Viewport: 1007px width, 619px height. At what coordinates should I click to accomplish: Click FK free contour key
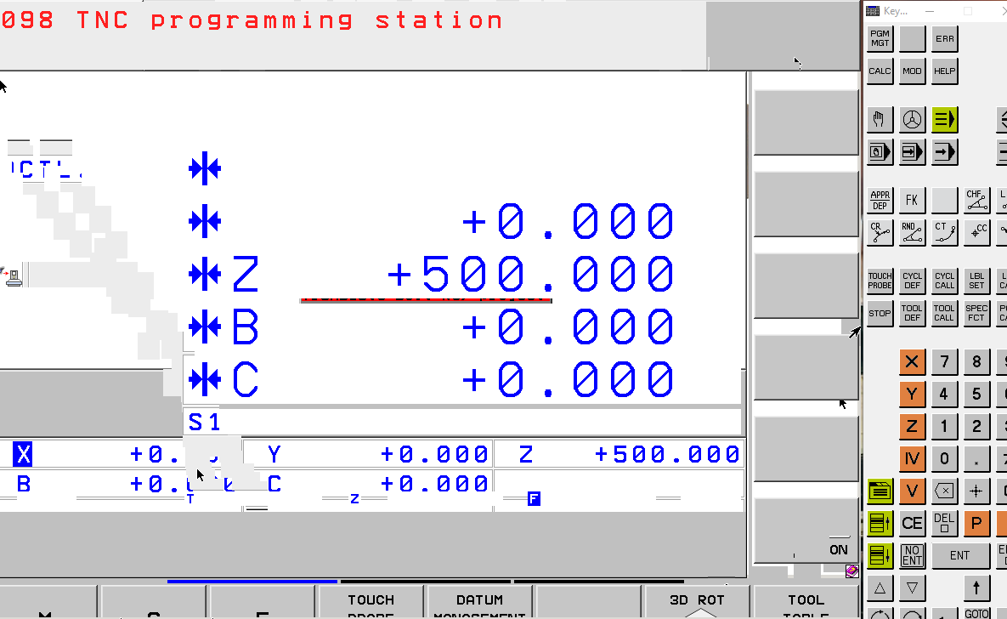point(912,200)
